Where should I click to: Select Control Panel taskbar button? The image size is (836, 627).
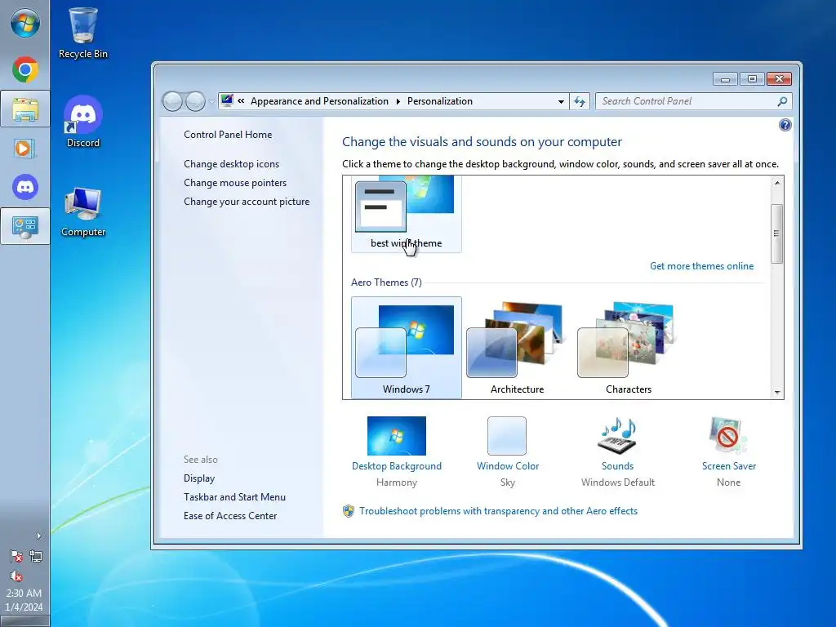(25, 227)
